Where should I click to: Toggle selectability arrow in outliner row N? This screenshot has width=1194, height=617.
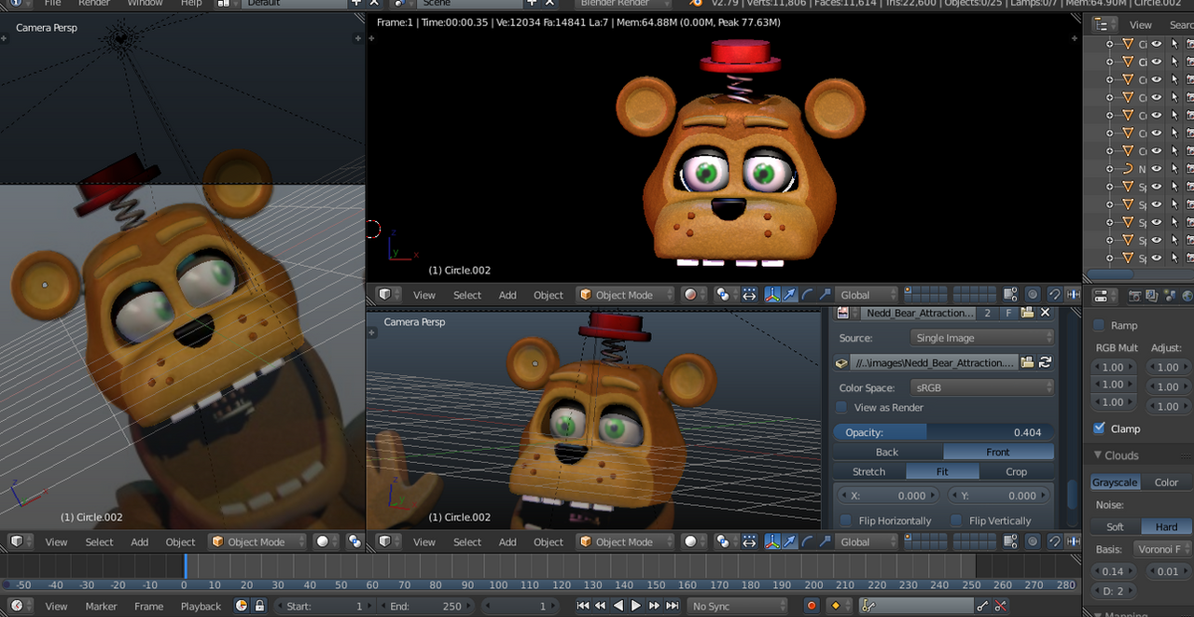coord(1174,169)
